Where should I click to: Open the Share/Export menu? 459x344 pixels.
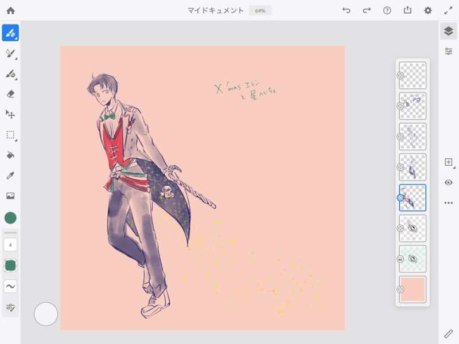point(407,10)
